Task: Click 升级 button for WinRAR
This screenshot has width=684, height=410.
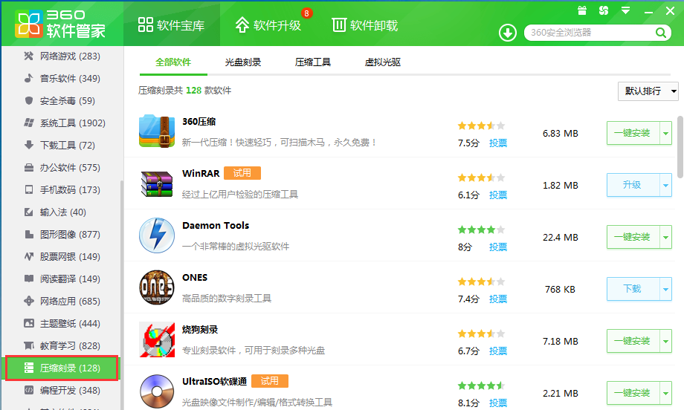Action: pos(633,185)
